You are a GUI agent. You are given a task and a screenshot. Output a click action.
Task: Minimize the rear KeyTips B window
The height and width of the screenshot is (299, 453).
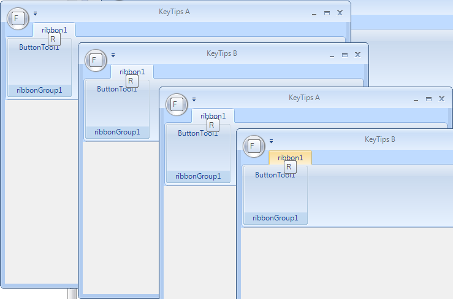point(332,55)
